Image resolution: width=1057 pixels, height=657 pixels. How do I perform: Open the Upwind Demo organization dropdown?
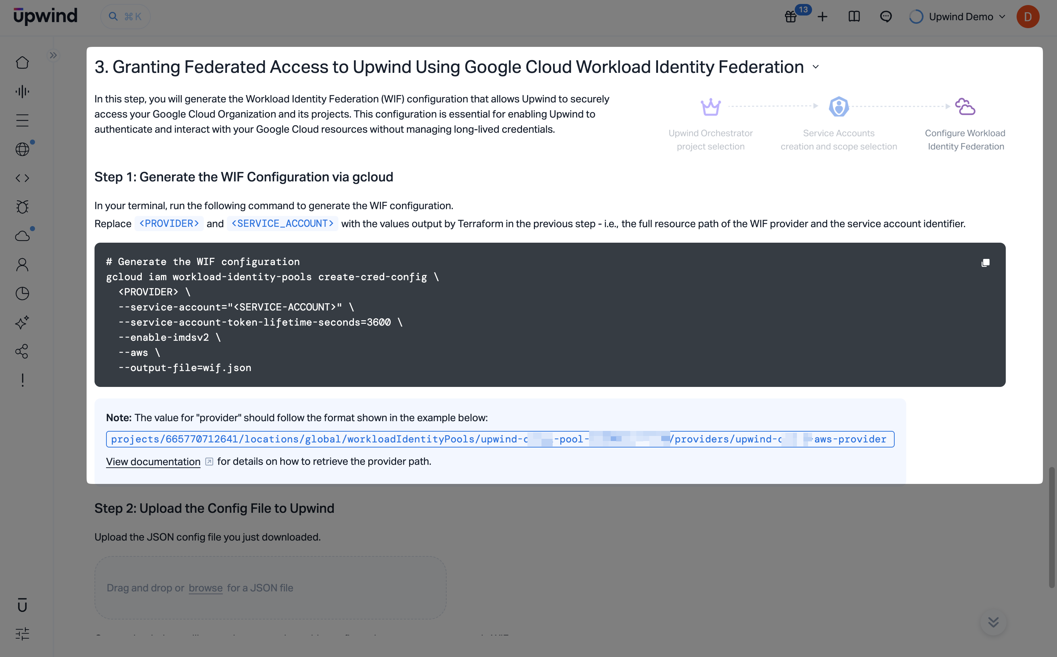tap(957, 17)
